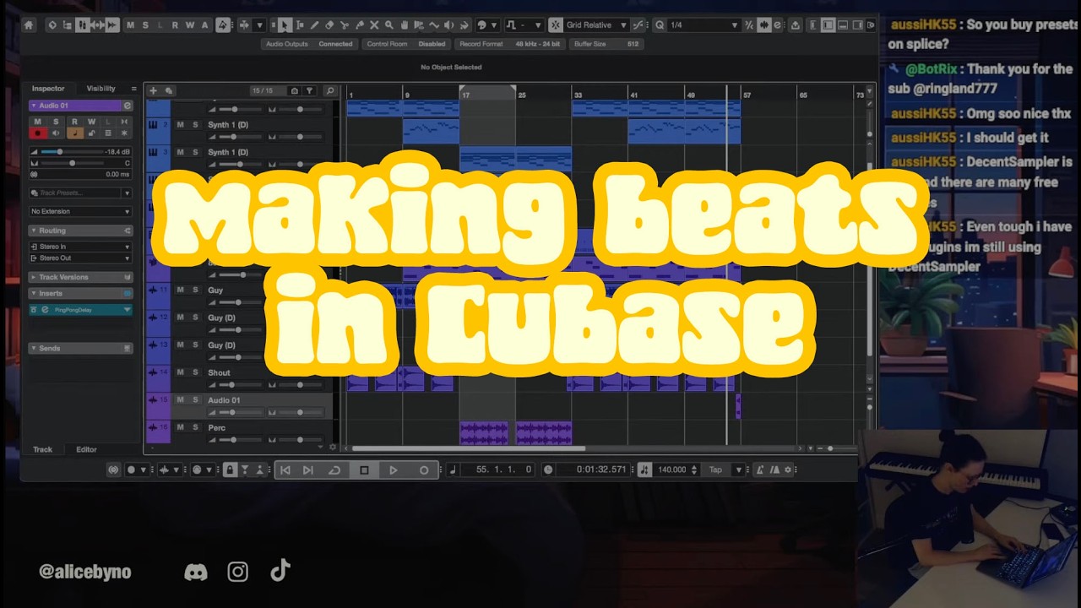Click the Control Room Disabled status
The image size is (1081, 608).
point(406,44)
